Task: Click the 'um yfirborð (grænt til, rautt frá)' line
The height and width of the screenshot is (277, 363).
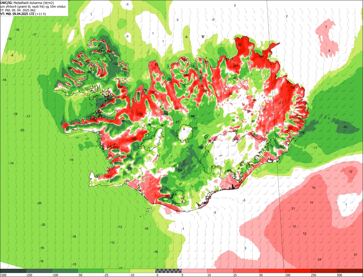Action: coord(22,7)
